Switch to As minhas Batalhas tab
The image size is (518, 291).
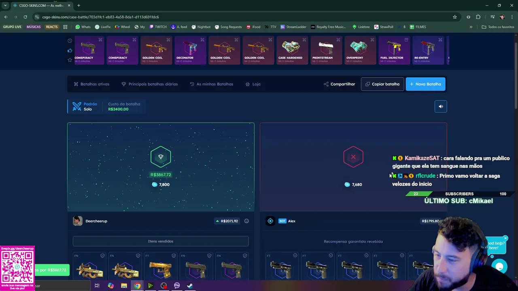pos(211,84)
